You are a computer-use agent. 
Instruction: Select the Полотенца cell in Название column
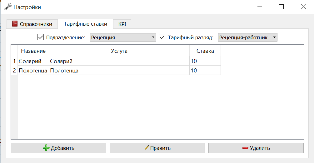click(33, 70)
